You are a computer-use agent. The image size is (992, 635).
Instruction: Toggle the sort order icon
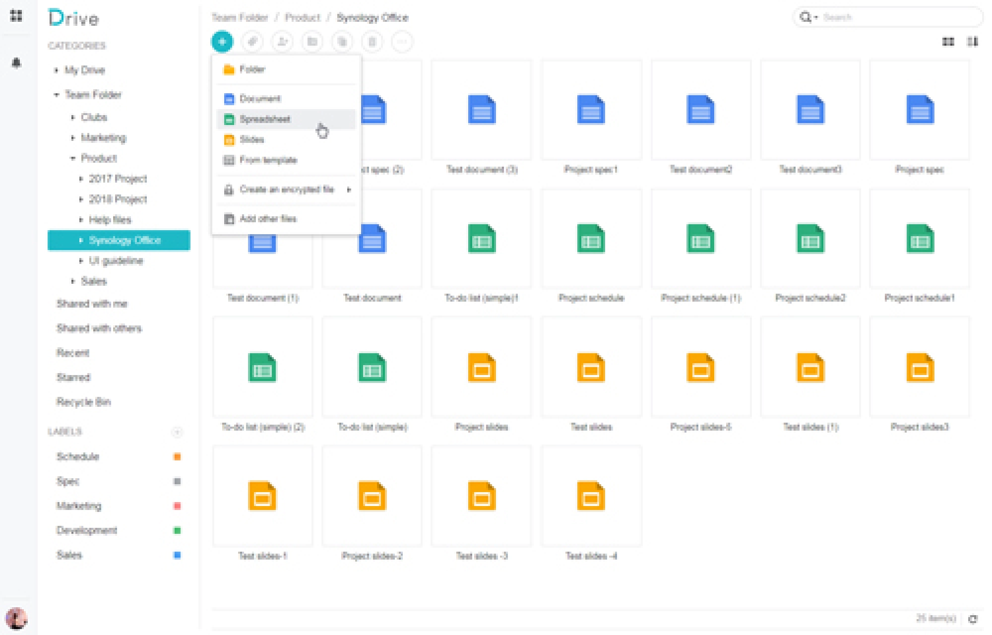point(973,42)
